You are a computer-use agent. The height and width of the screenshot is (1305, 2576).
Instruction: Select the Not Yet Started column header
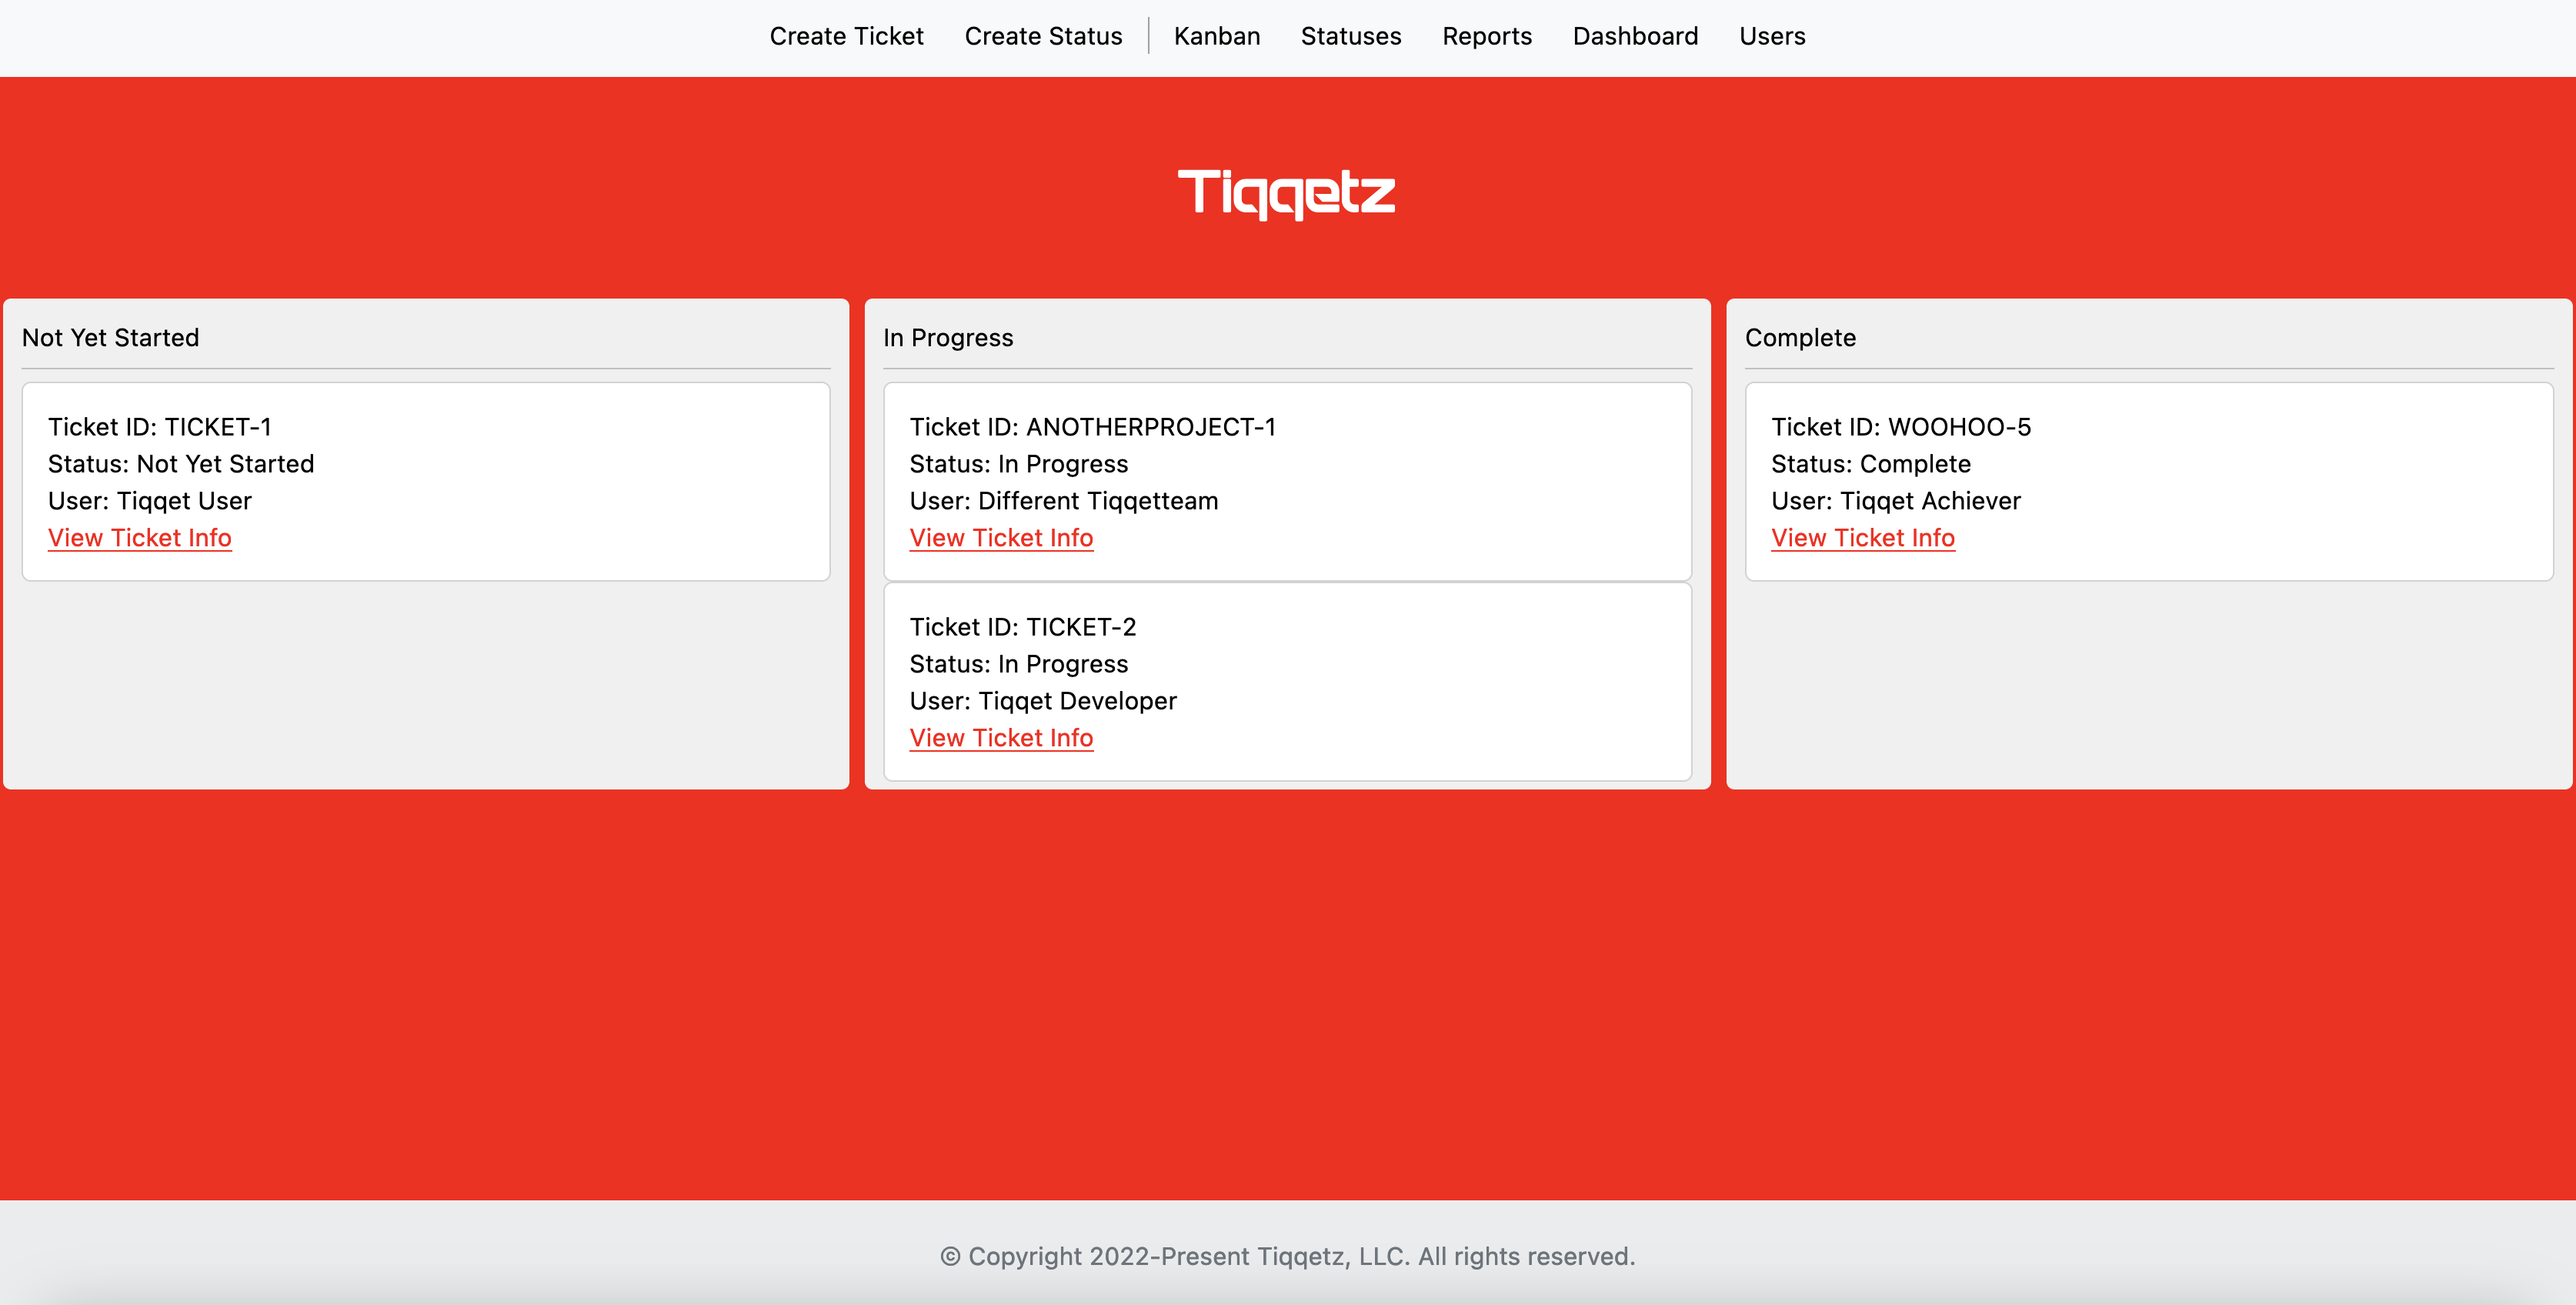click(111, 338)
